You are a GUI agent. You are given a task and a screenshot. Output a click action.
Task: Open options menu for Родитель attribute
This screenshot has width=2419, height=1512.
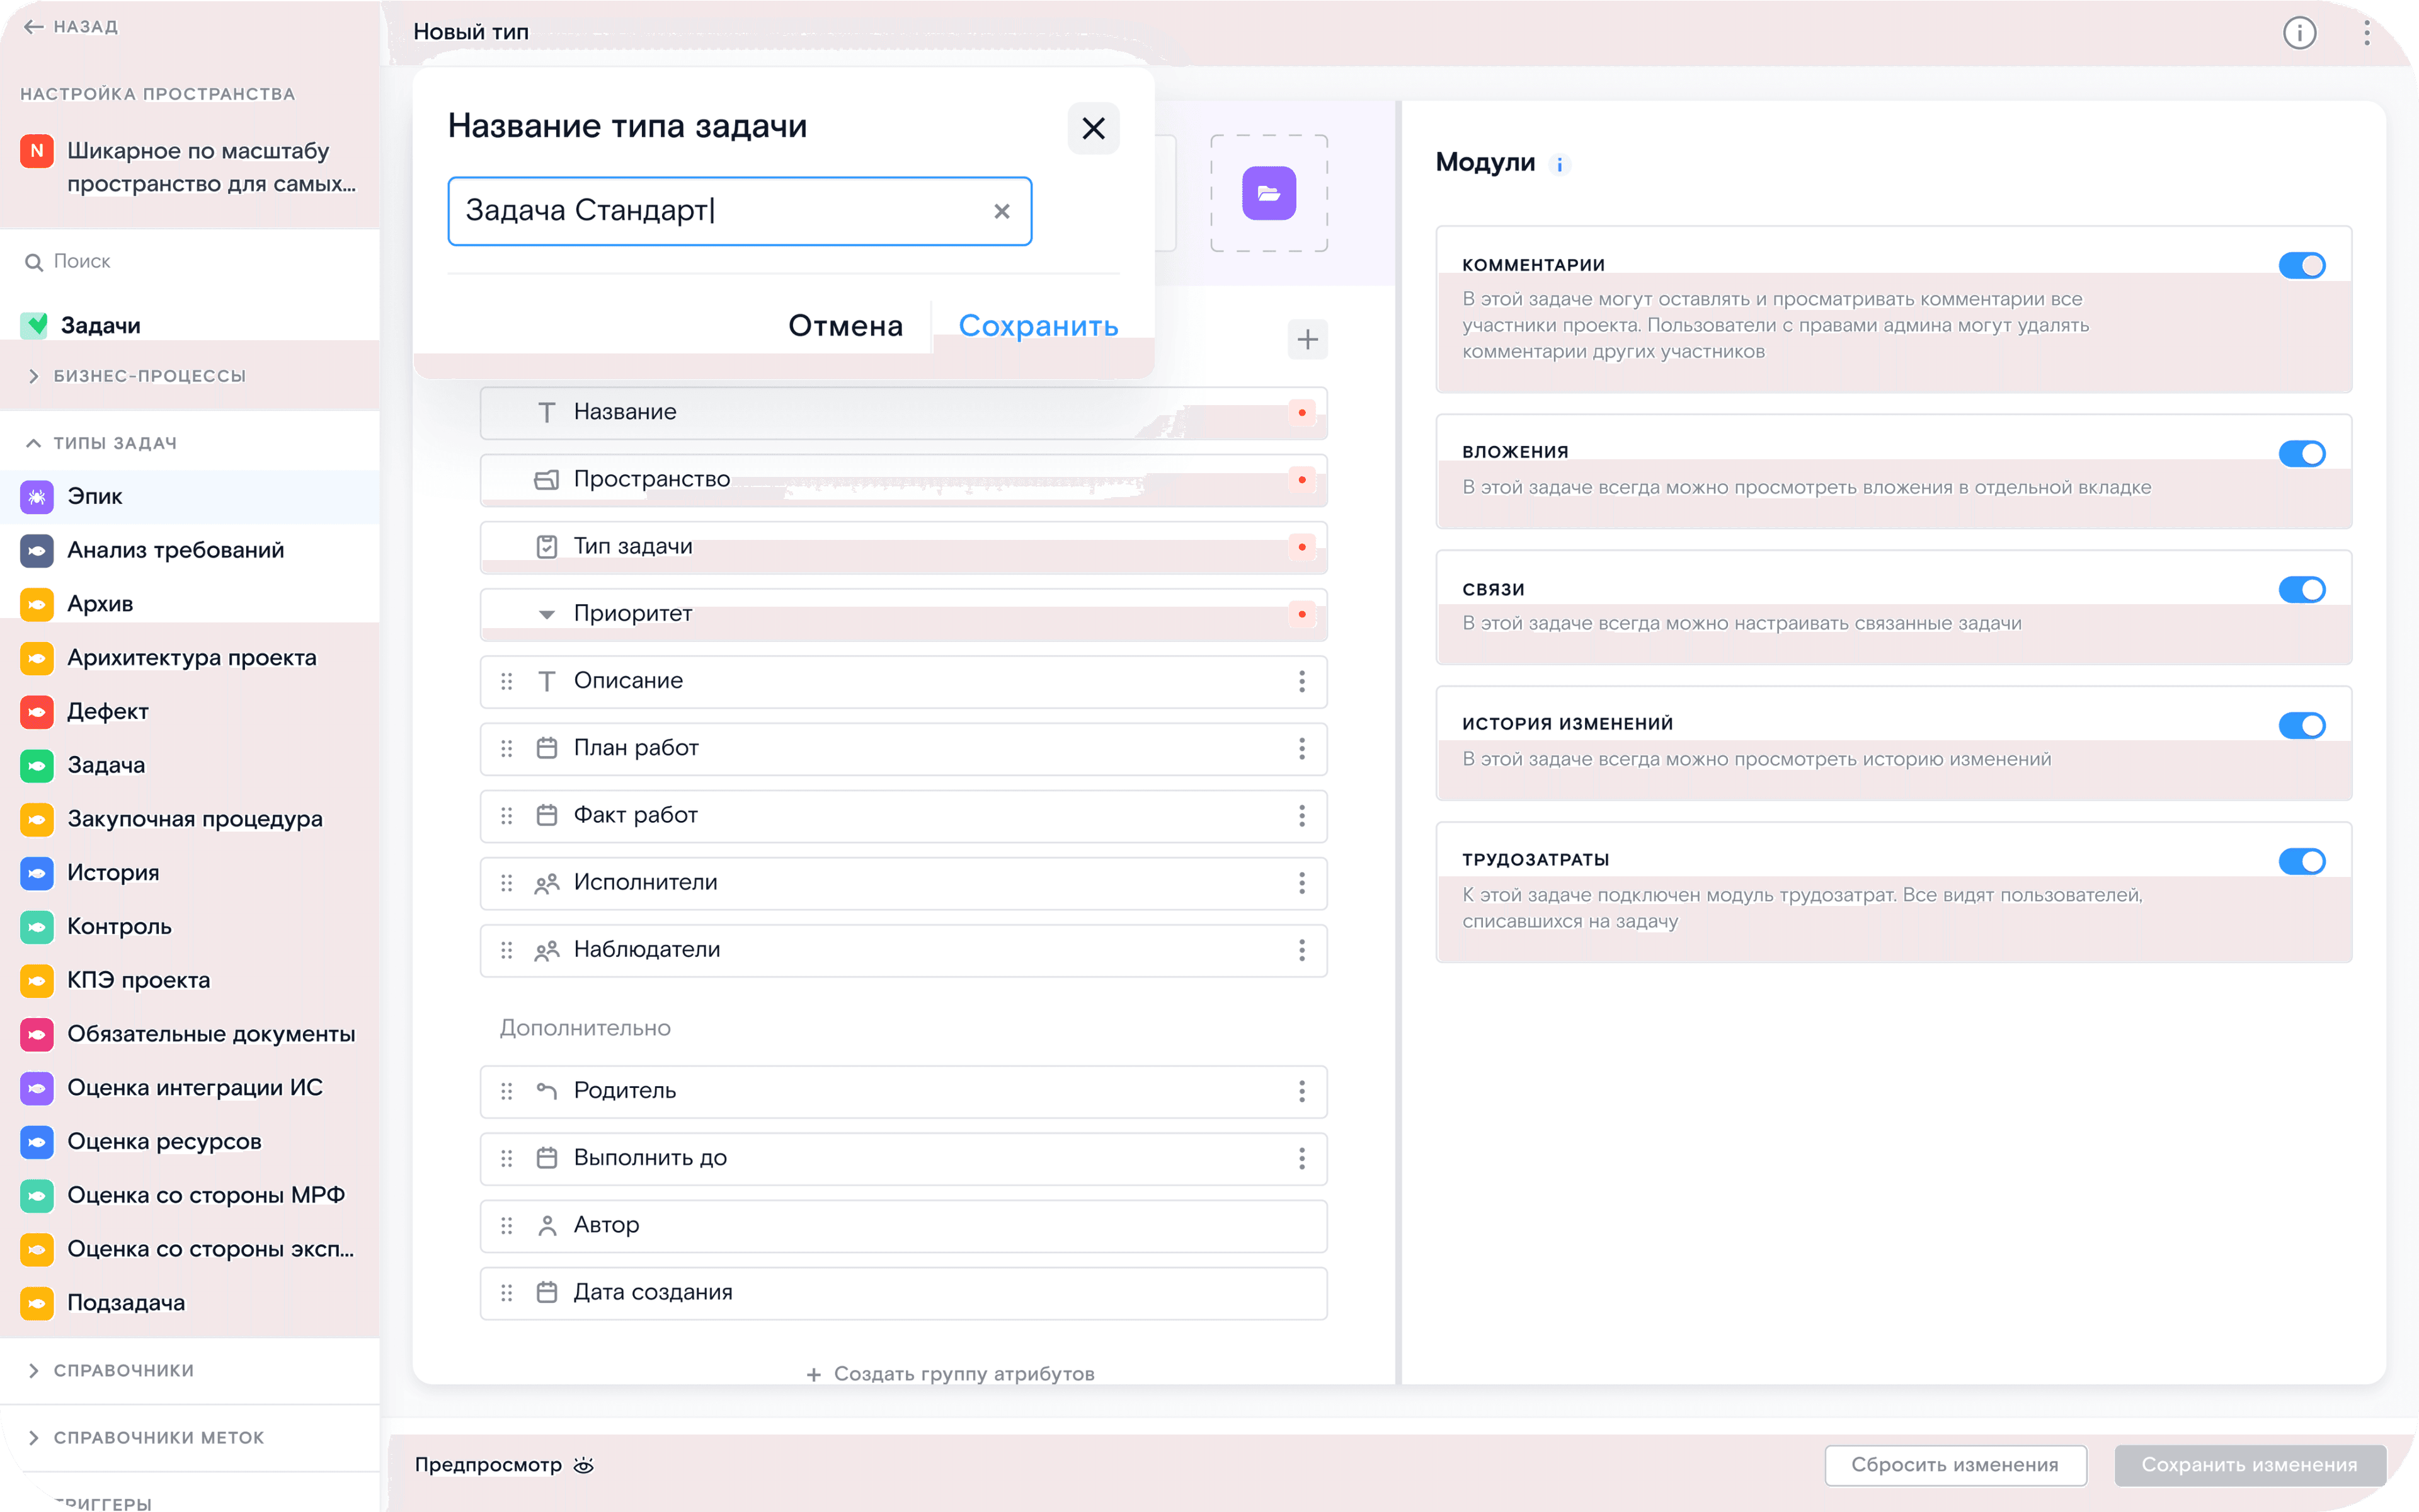[1301, 1090]
